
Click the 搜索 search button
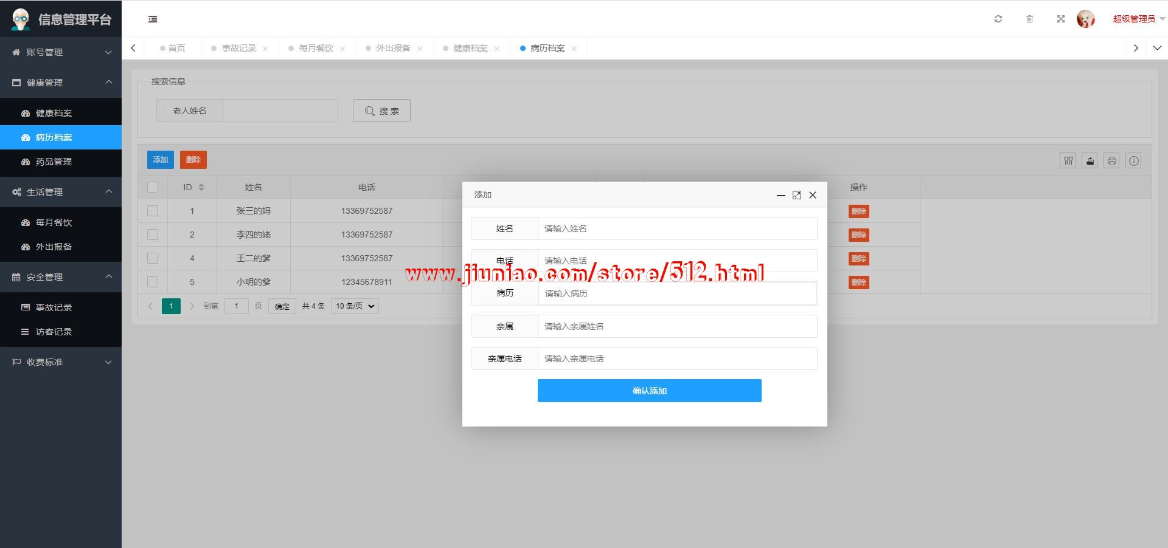[x=381, y=111]
